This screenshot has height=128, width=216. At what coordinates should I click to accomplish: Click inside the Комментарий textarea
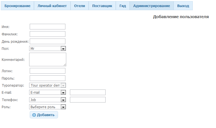point(48,59)
